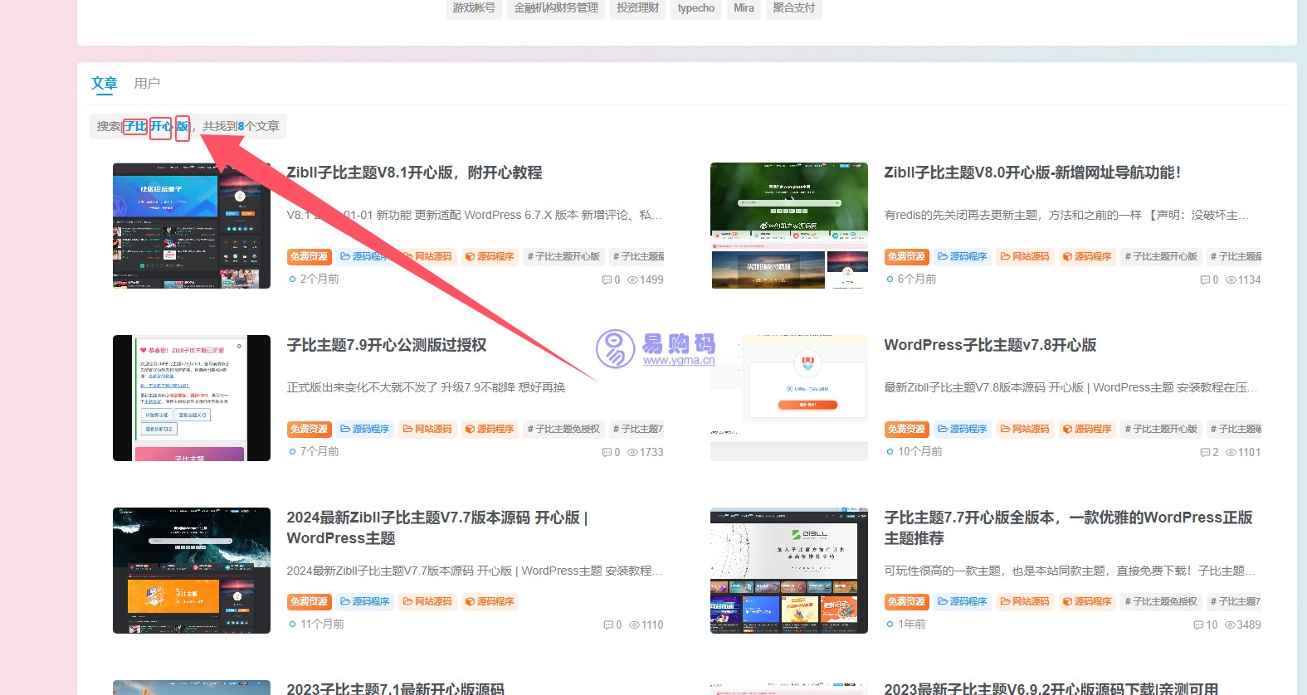1307x695 pixels.
Task: Open the 金融机构财务管理 tag
Action: (556, 8)
